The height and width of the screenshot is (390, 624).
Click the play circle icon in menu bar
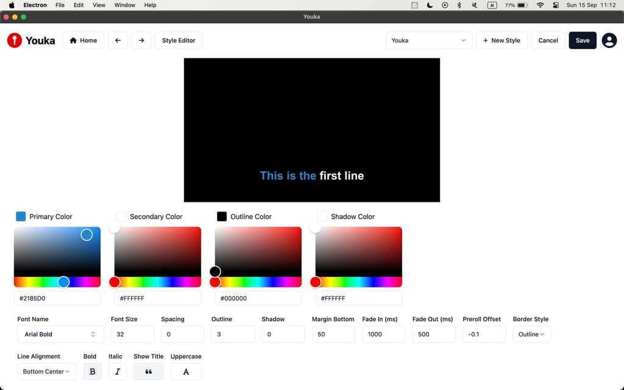point(445,5)
